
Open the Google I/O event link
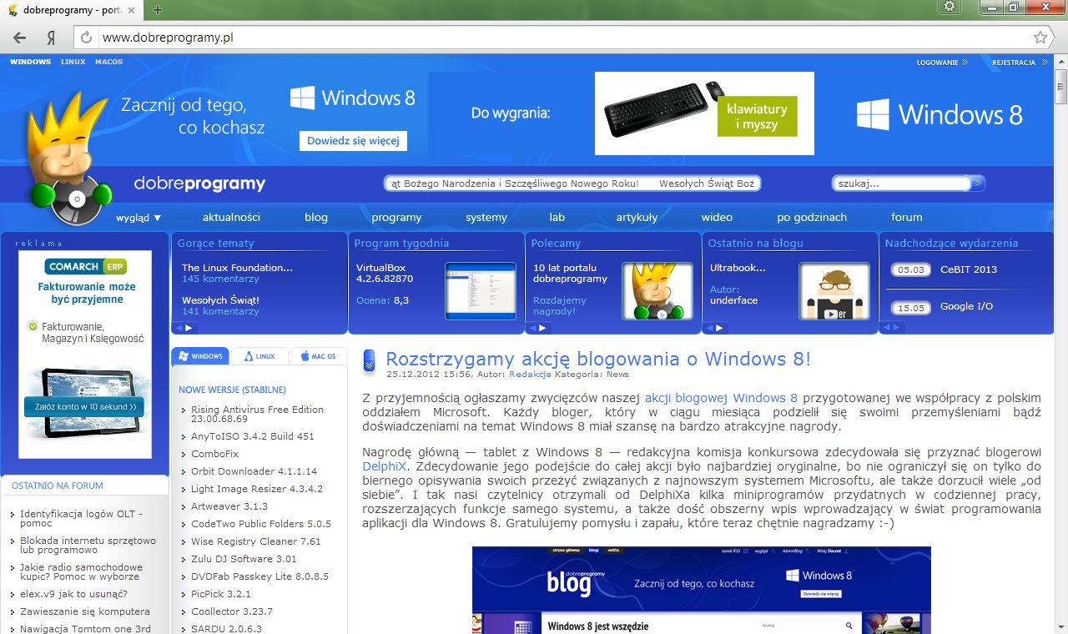tap(966, 307)
